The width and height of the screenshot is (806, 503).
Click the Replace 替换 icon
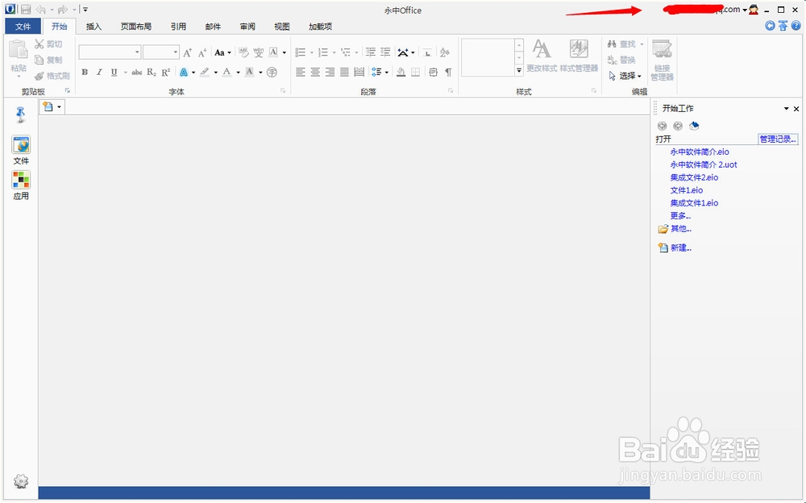pyautogui.click(x=612, y=60)
